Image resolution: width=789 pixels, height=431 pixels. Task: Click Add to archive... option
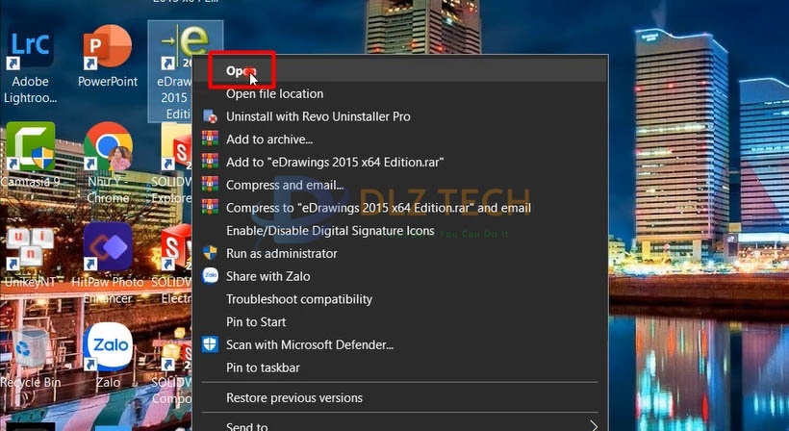click(x=268, y=139)
